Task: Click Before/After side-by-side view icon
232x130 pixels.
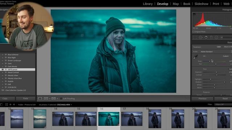Action: coord(46,99)
